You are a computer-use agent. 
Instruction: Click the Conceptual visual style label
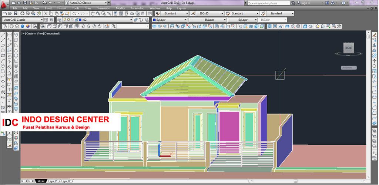click(x=51, y=34)
